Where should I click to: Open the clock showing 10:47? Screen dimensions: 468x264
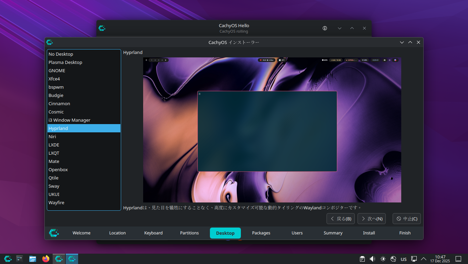point(440,259)
